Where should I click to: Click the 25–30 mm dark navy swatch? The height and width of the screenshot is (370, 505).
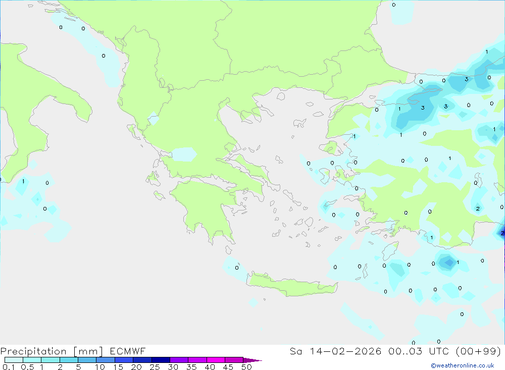(x=161, y=360)
